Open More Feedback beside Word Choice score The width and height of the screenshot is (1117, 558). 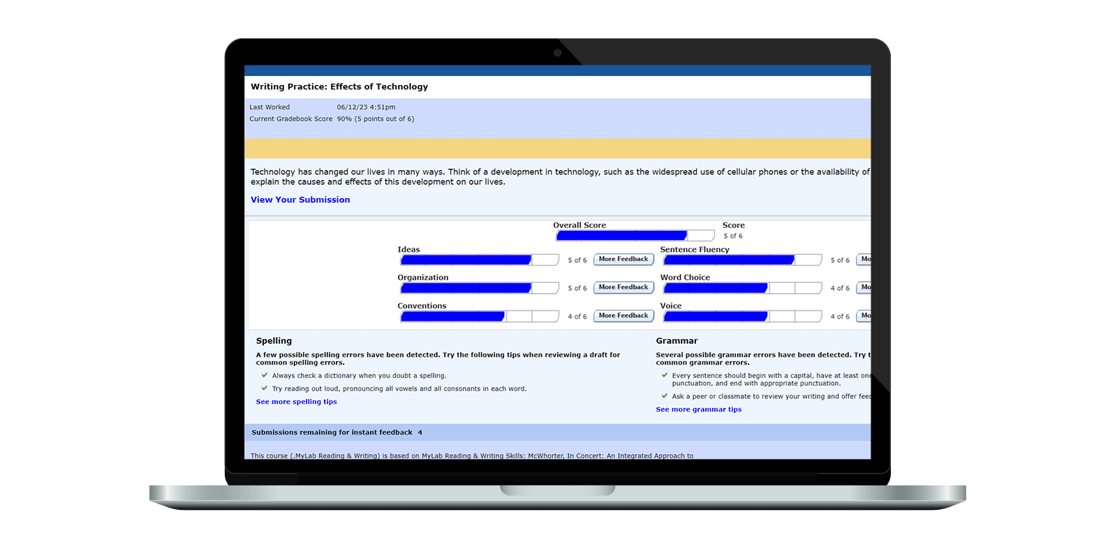coord(864,287)
